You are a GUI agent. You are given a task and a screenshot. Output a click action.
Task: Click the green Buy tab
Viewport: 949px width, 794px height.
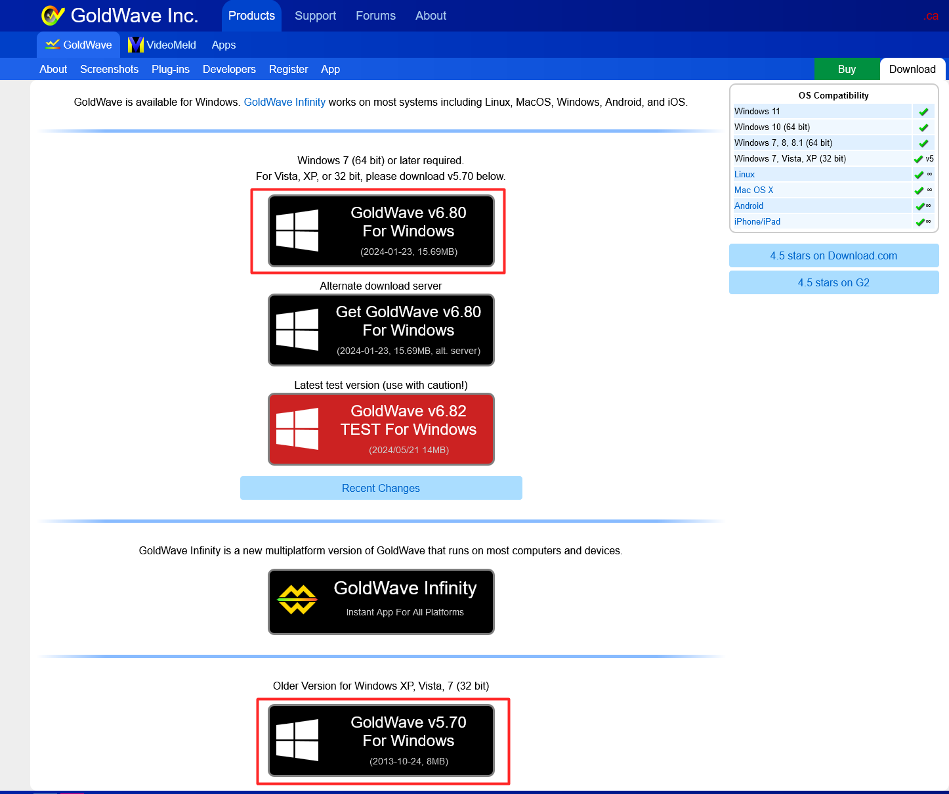click(x=847, y=69)
